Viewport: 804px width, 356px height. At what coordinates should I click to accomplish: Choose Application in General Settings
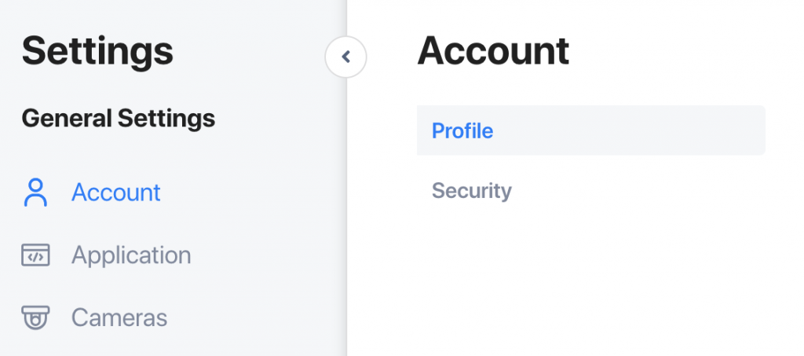(x=131, y=255)
